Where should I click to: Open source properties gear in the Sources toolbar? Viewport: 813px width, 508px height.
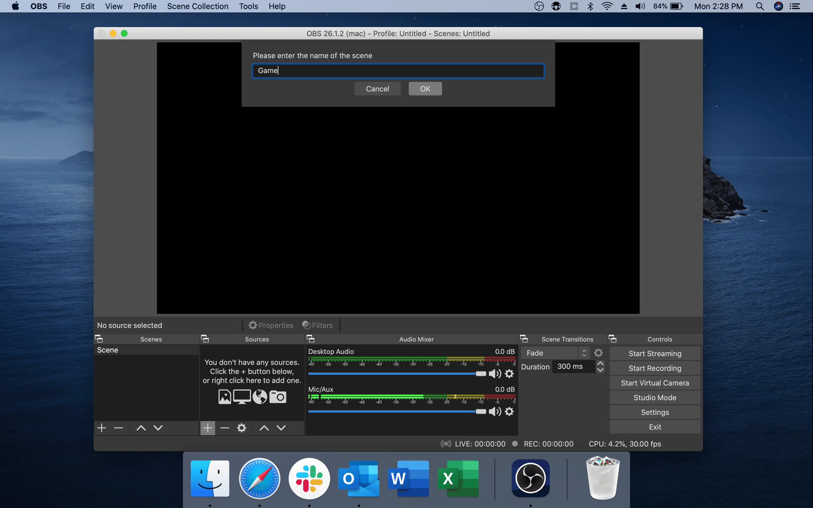pos(242,428)
